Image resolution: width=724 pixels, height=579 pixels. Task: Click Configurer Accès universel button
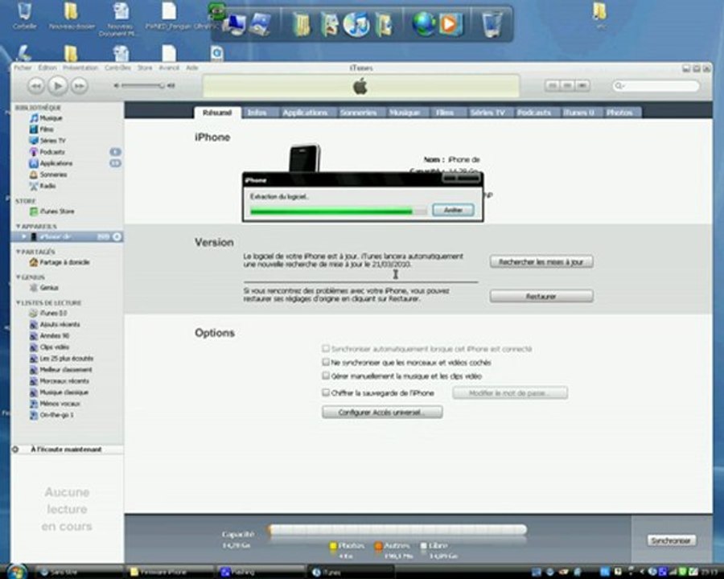382,412
